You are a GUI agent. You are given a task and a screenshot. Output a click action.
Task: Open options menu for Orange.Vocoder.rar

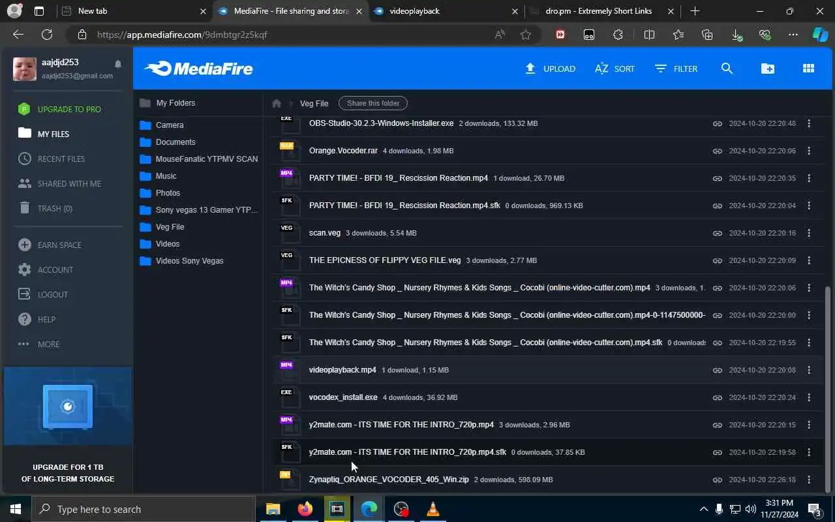[x=809, y=151]
